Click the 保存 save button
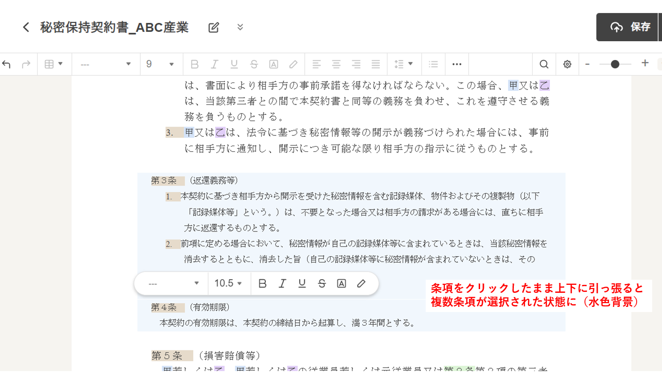662x372 pixels. pyautogui.click(x=630, y=27)
